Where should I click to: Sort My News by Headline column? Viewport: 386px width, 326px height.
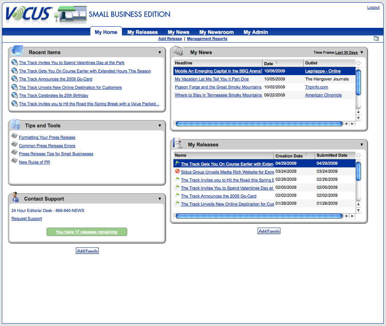click(x=218, y=63)
